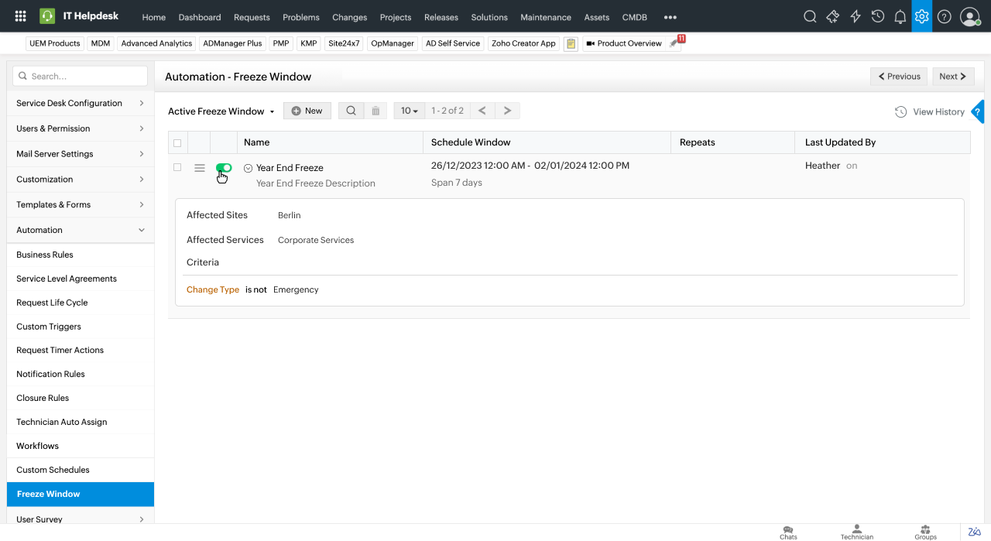Disable the Year End Freeze toggle
The width and height of the screenshot is (991, 541).
tap(224, 168)
